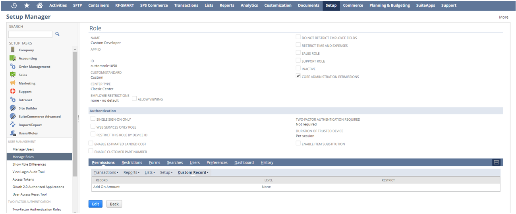
Task: Expand the Users/Roles setup section
Action: [28, 133]
